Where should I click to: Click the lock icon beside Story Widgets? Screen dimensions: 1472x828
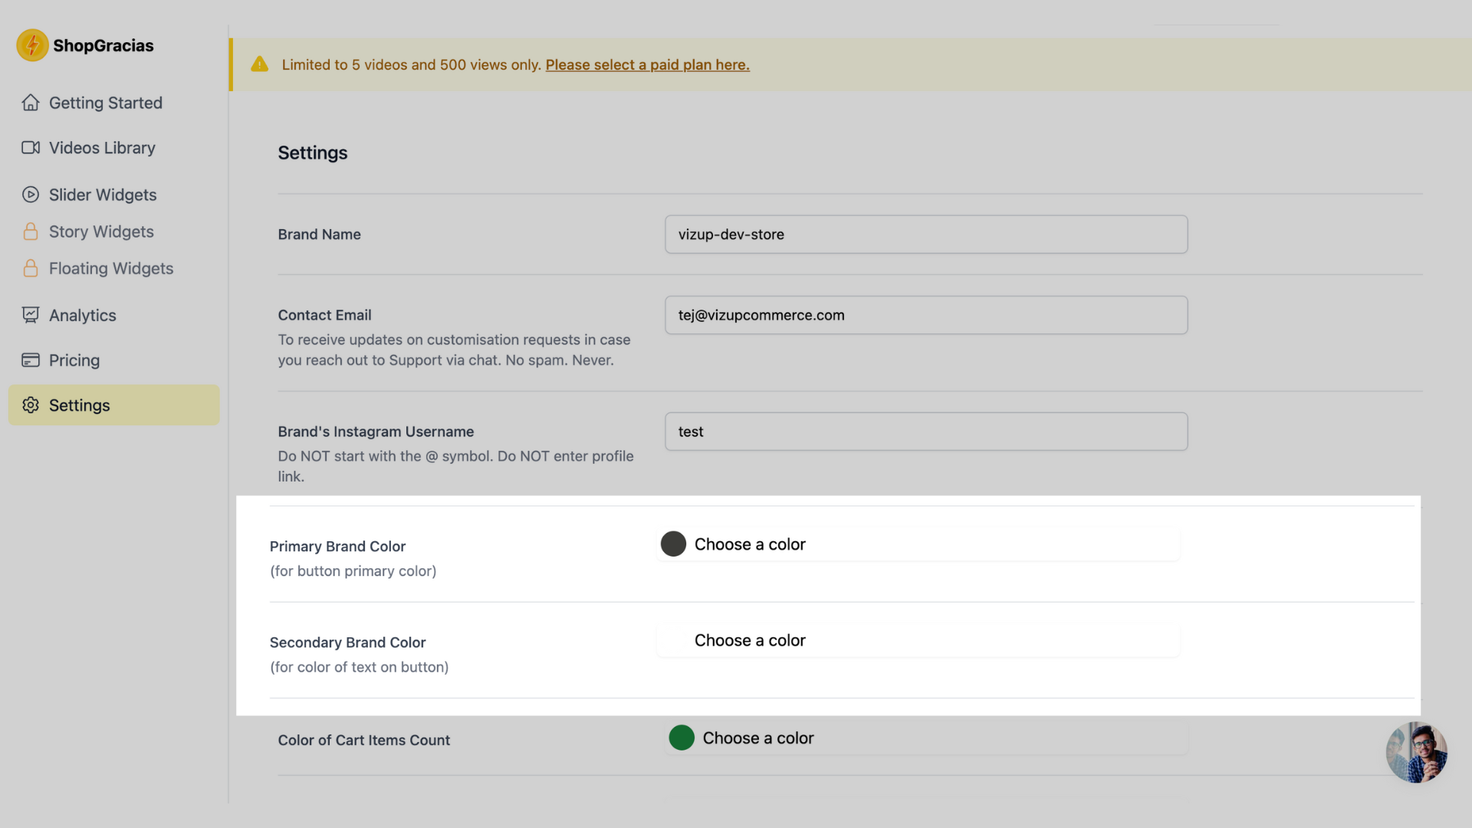pos(31,231)
